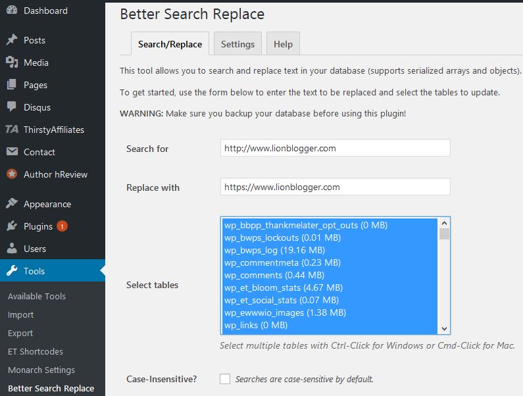523x396 pixels.
Task: Open the Available Tools link
Action: (37, 296)
